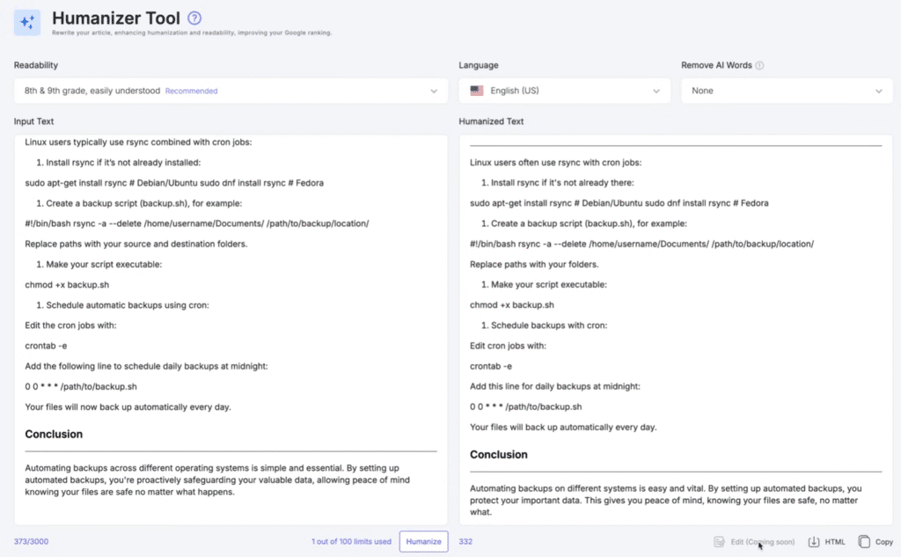The height and width of the screenshot is (557, 901).
Task: Click the 'Input Text' label
Action: pyautogui.click(x=33, y=121)
